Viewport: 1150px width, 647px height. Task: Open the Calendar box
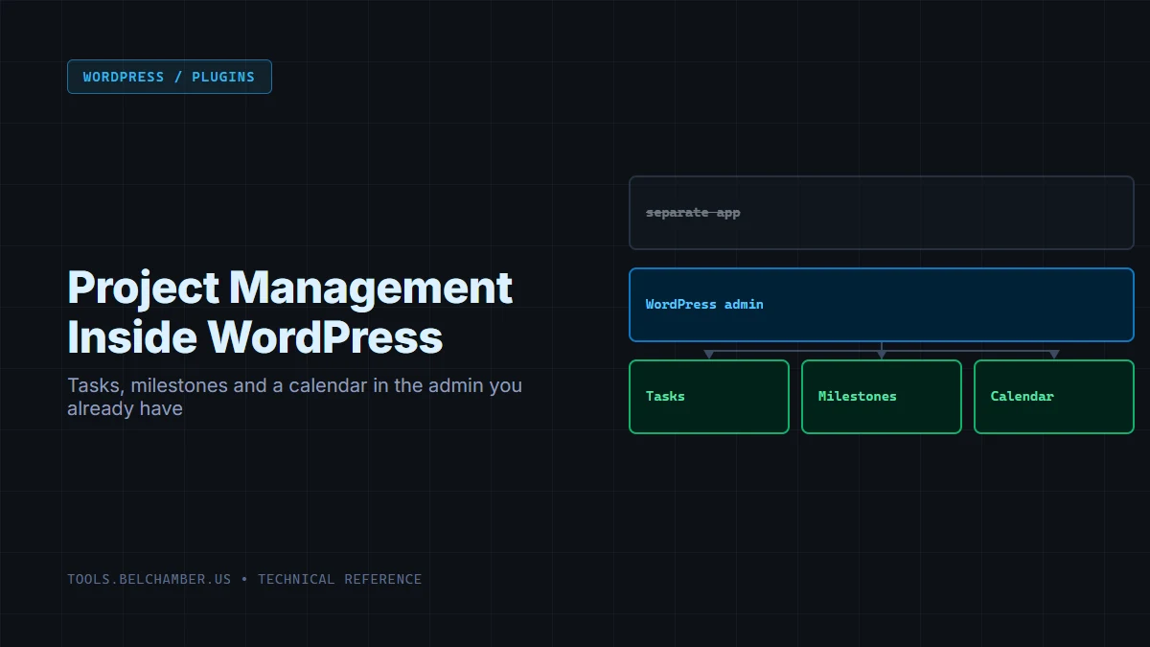[x=1054, y=397]
